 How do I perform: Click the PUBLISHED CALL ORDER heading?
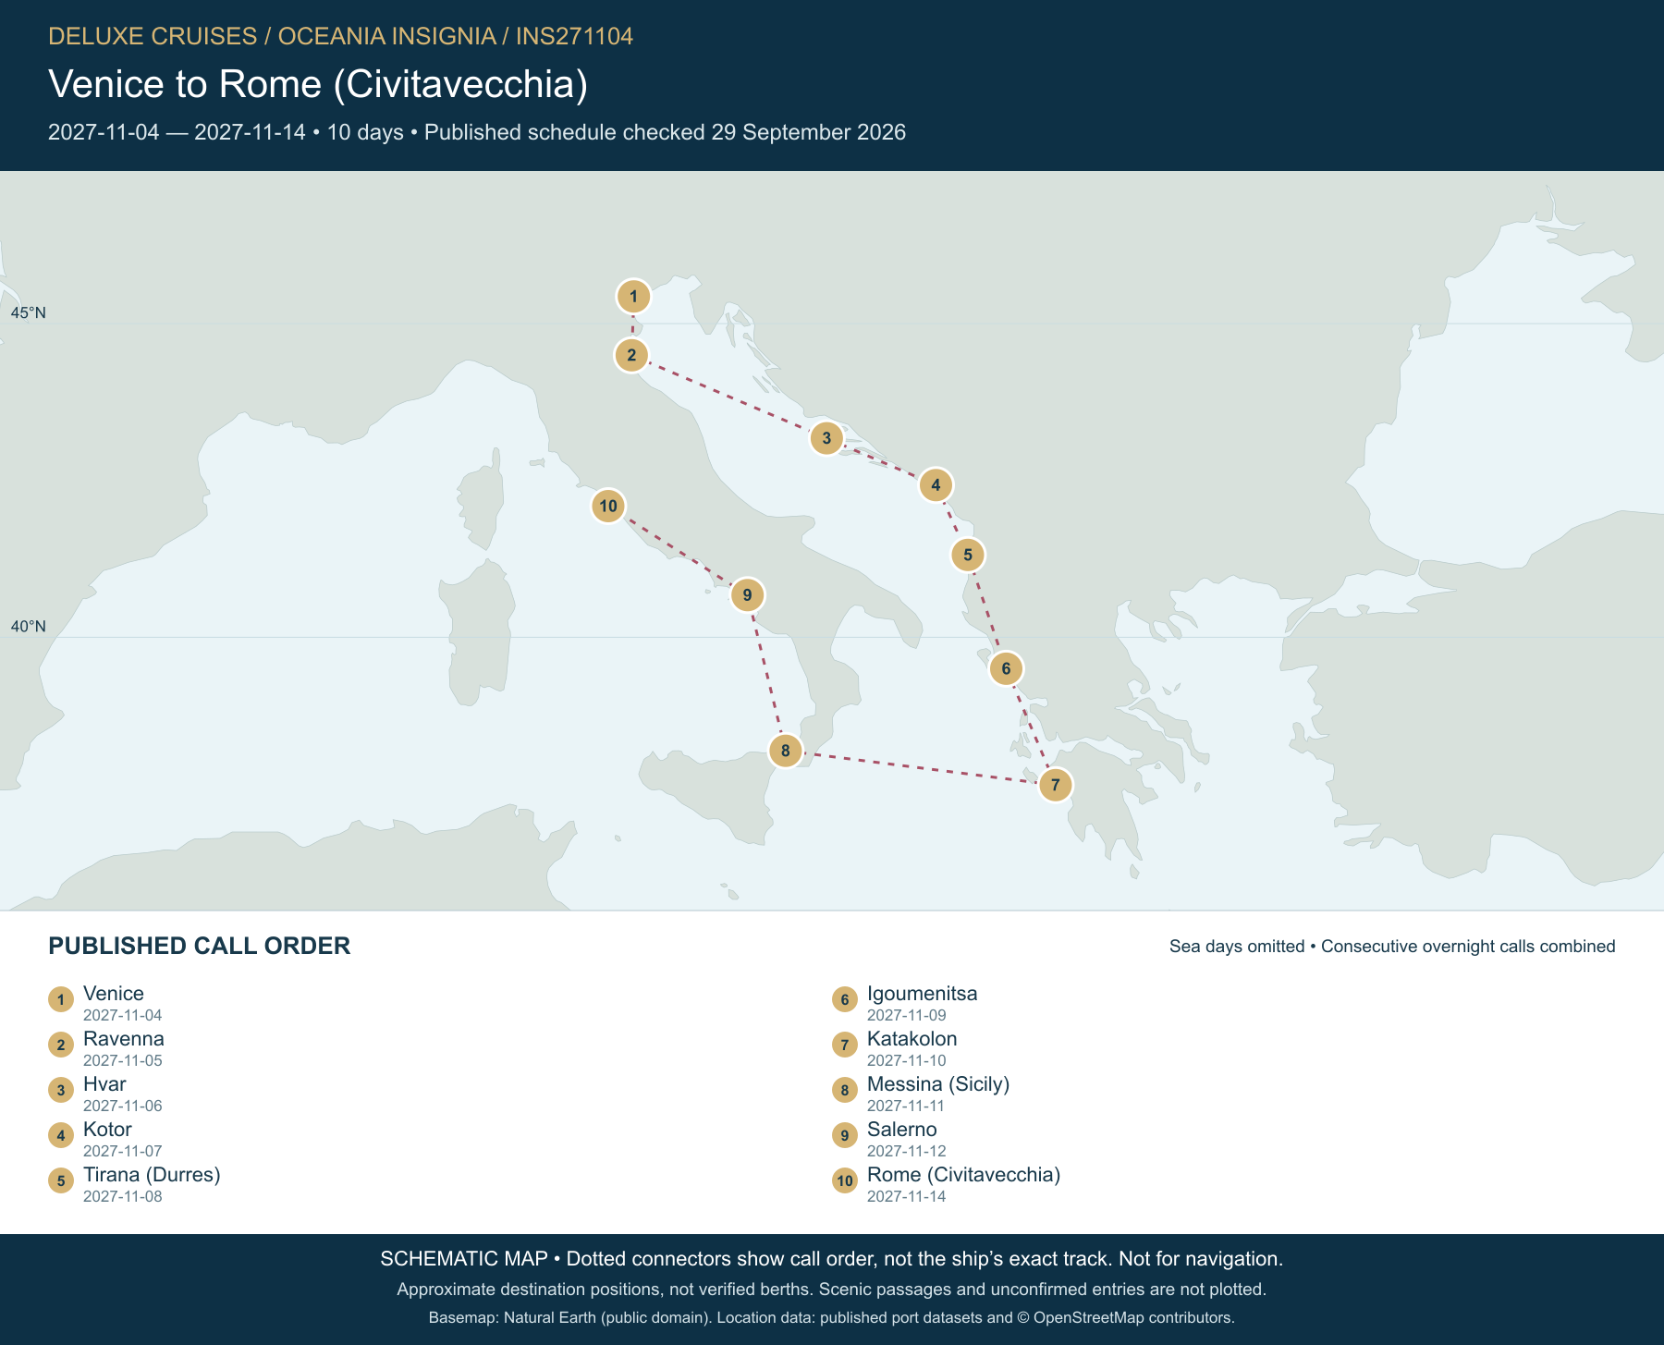pyautogui.click(x=200, y=946)
